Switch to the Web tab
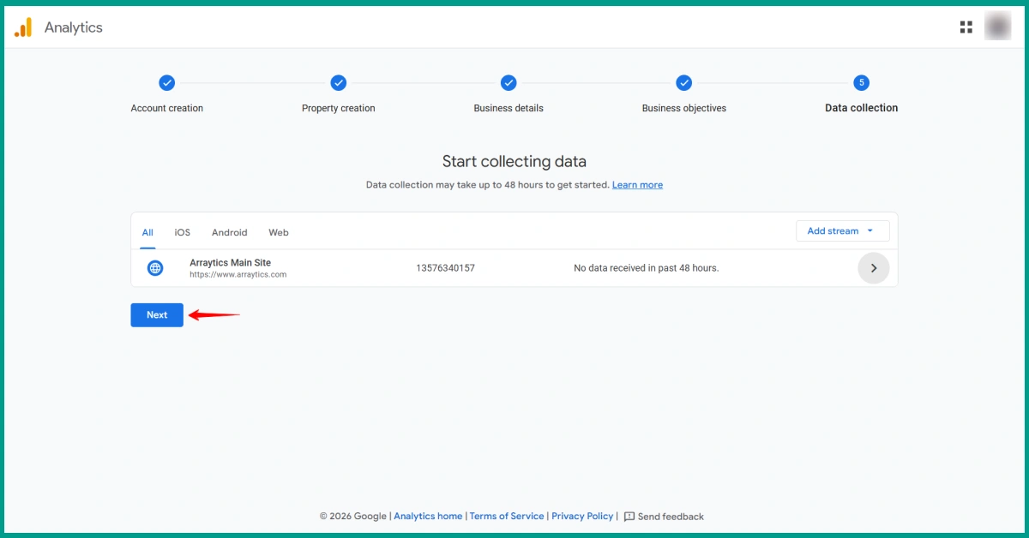 (x=279, y=232)
